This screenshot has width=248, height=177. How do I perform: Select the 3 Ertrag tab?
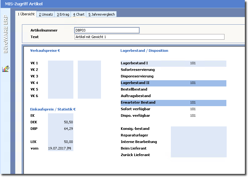(x=63, y=14)
